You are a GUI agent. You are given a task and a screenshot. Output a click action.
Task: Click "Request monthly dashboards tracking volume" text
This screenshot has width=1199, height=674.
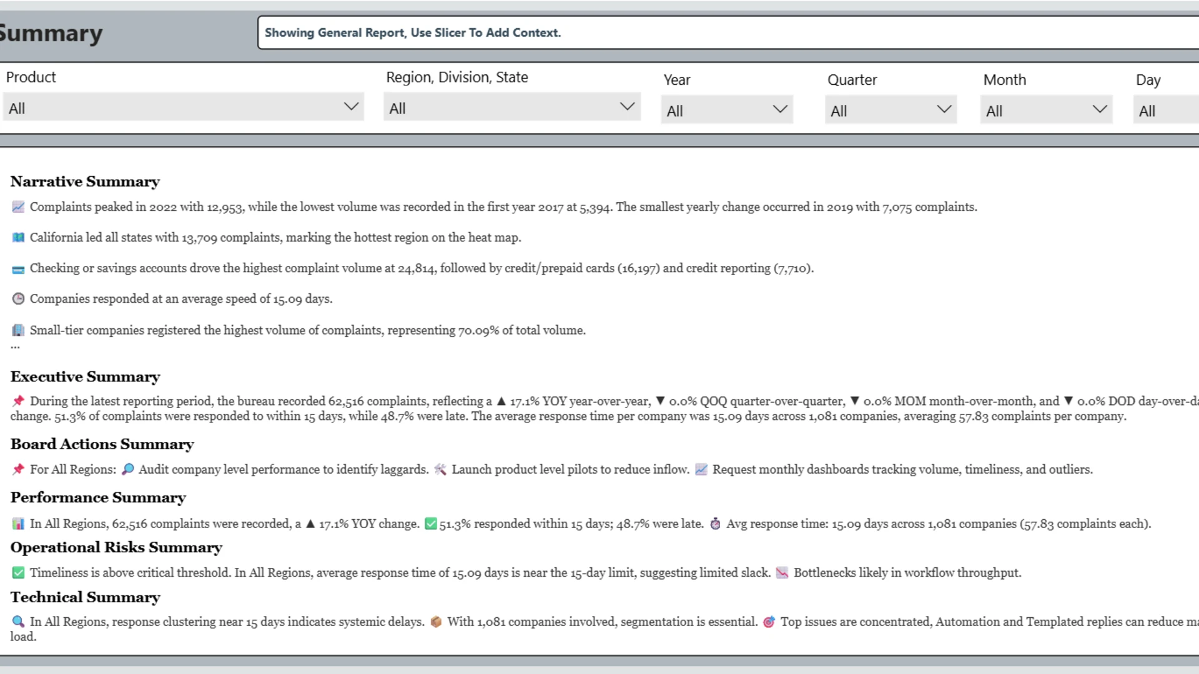click(903, 469)
